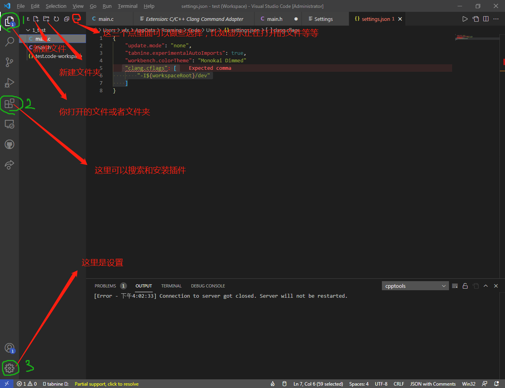Show the Debug Console panel tab
Viewport: 505px width, 388px height.
point(208,286)
